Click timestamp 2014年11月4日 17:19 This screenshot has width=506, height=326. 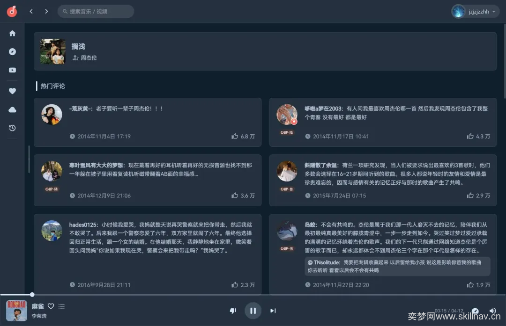point(104,136)
